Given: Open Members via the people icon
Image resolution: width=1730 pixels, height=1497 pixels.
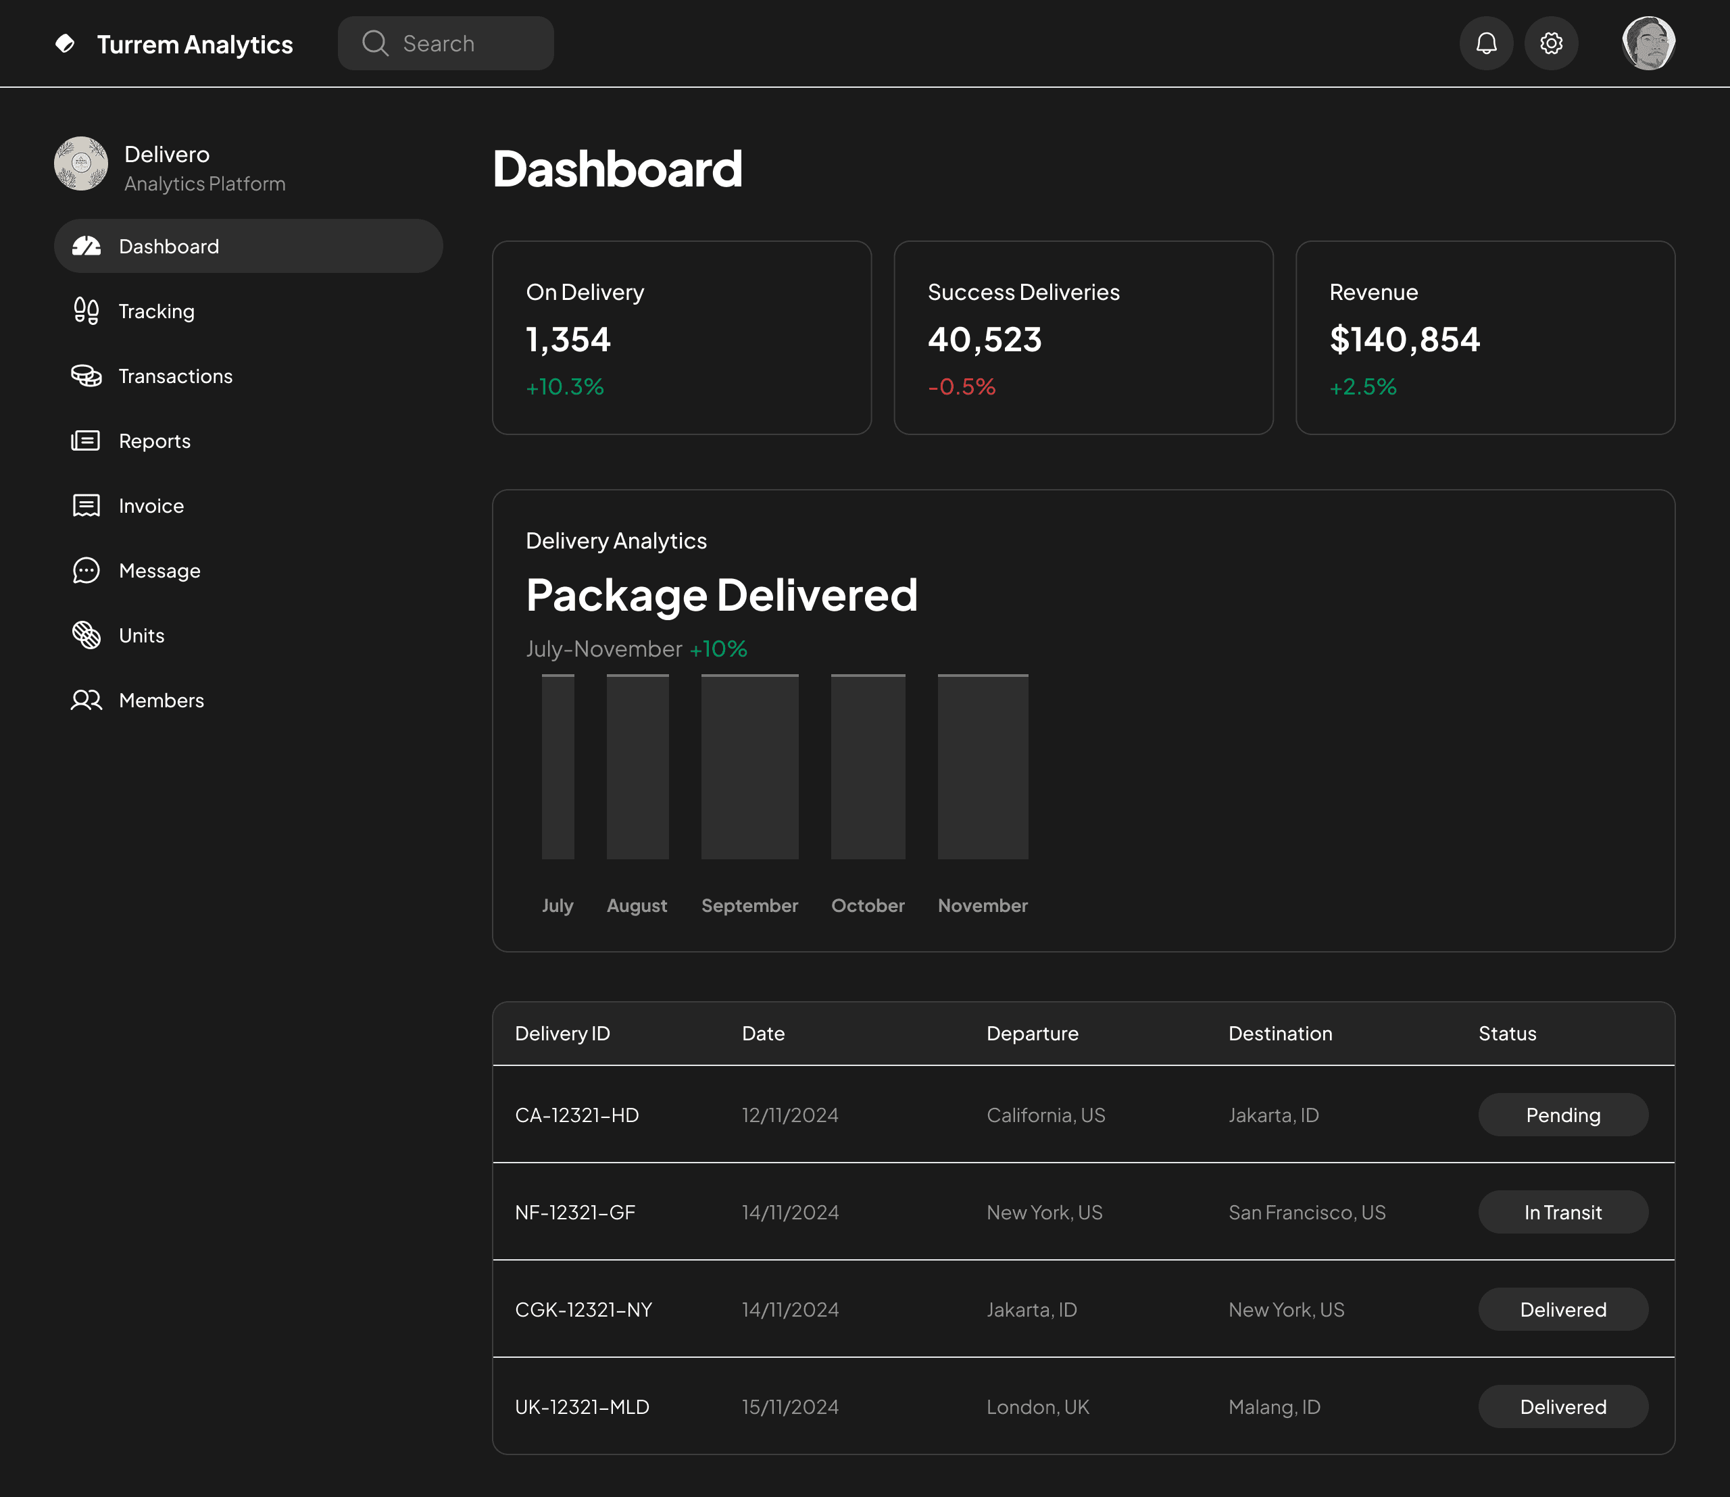Looking at the screenshot, I should click(86, 700).
